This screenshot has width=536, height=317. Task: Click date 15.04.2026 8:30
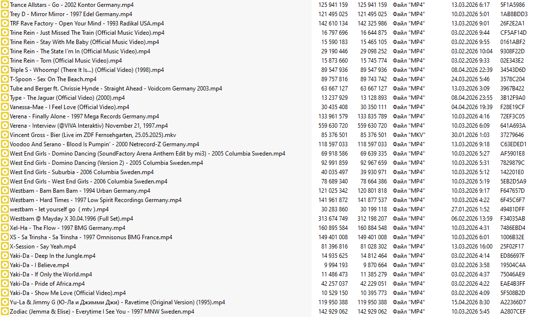coord(470,302)
